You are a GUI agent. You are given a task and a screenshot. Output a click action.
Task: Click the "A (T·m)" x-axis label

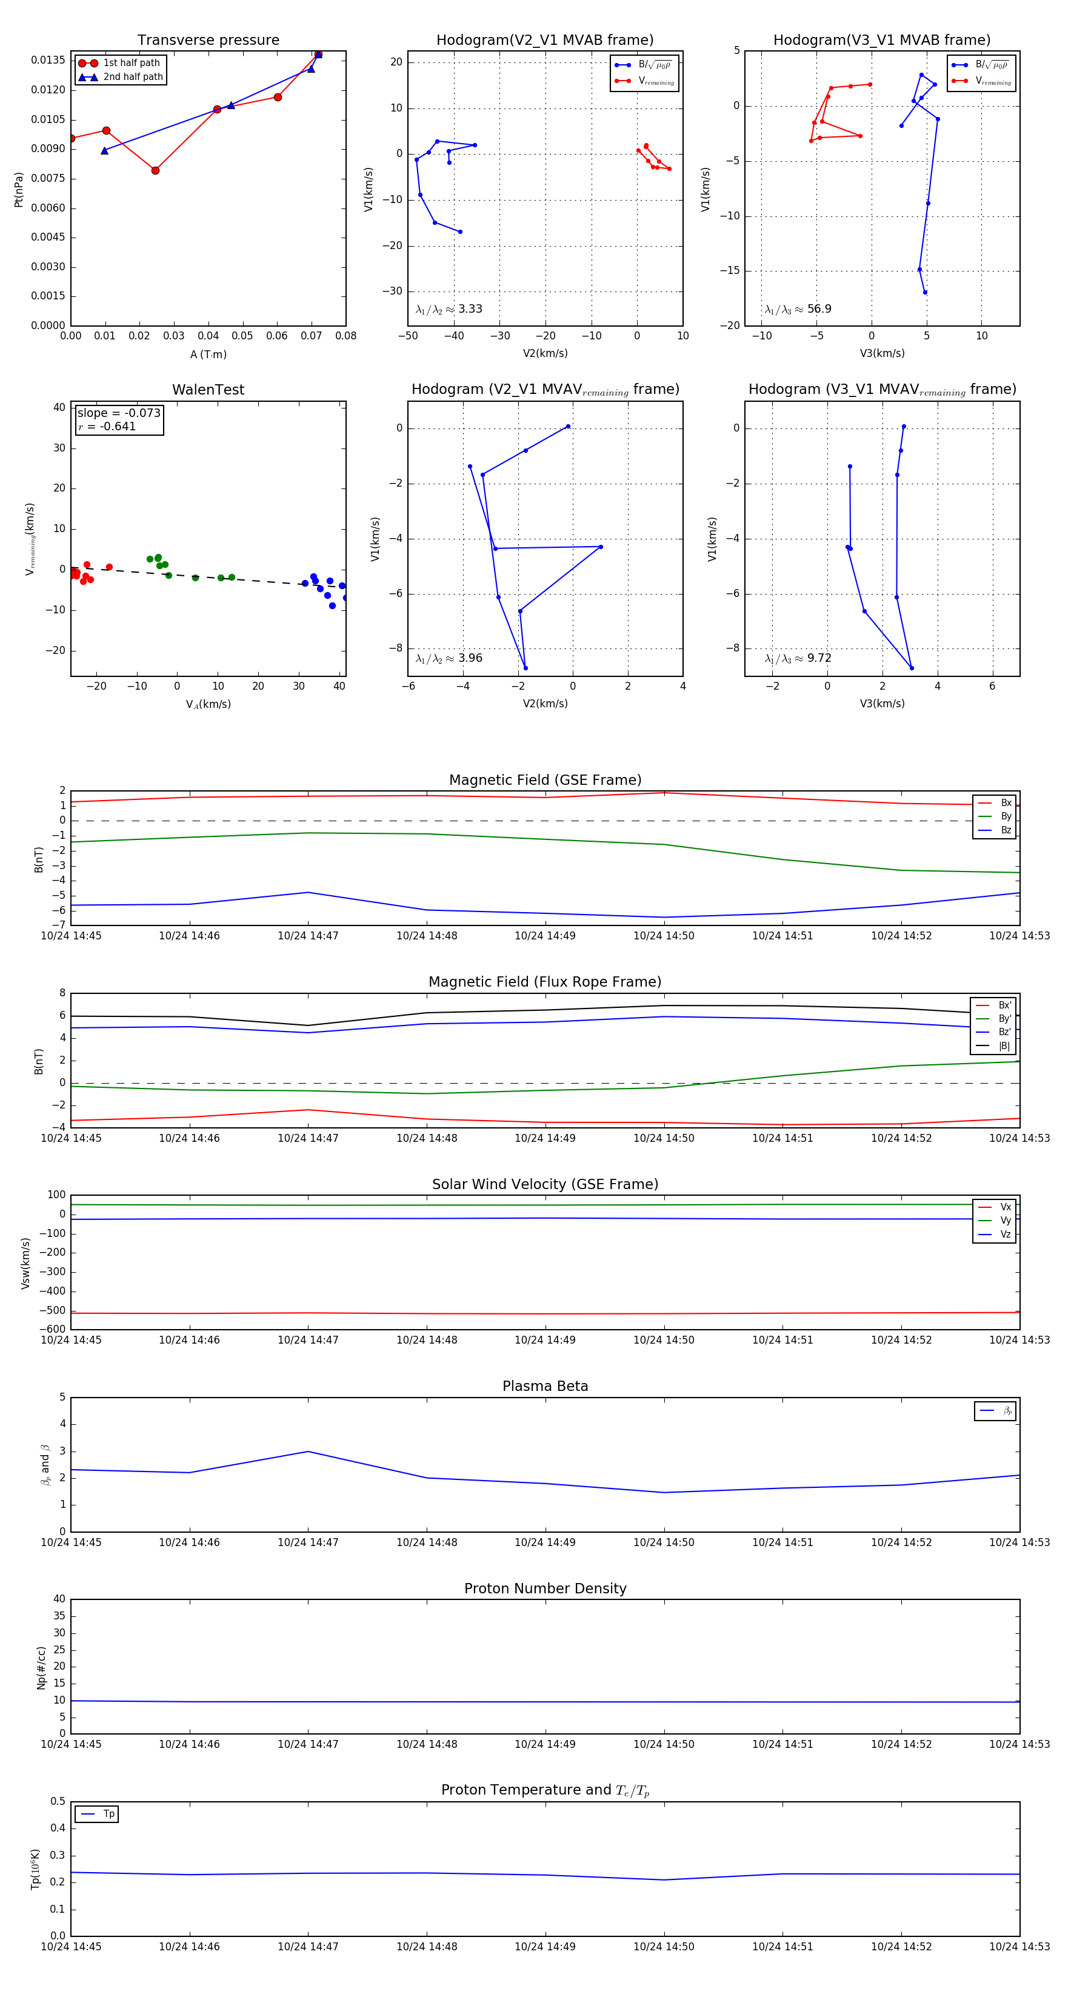[208, 354]
